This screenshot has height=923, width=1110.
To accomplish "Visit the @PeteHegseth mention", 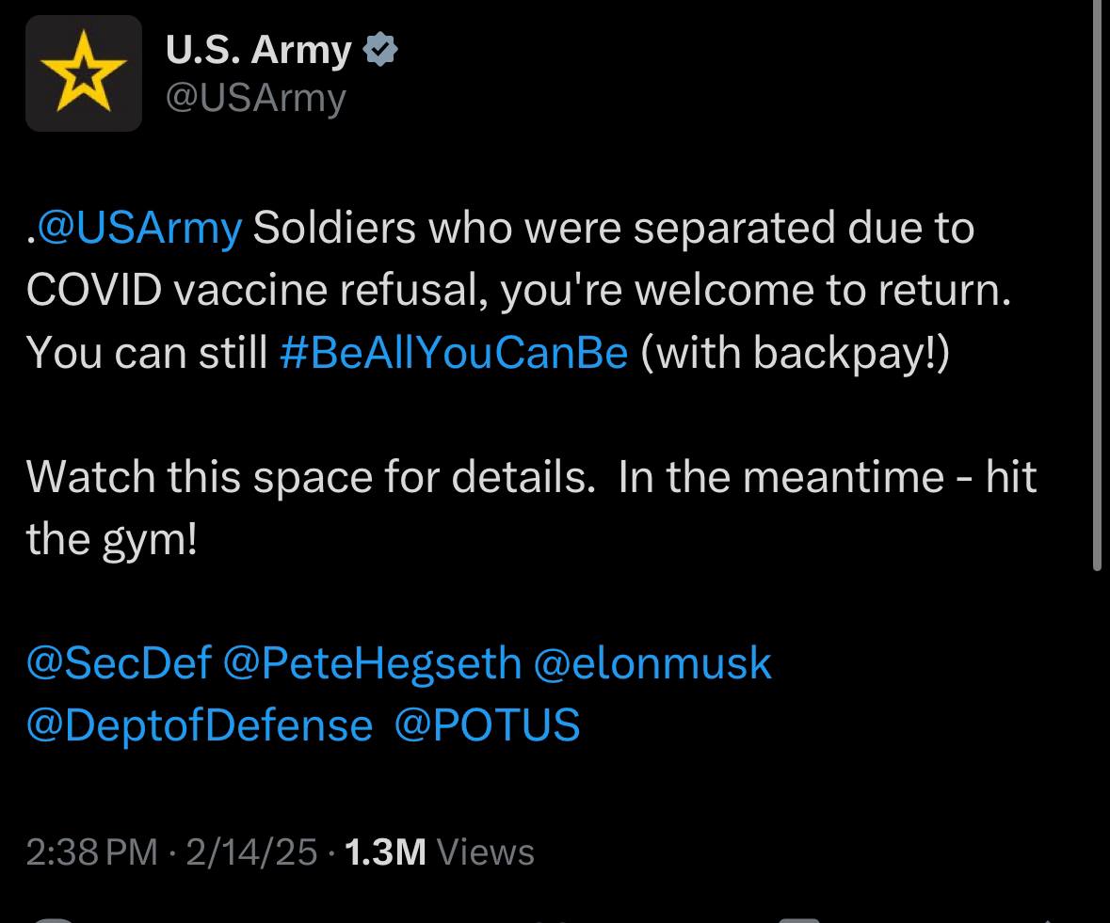I will coord(373,662).
